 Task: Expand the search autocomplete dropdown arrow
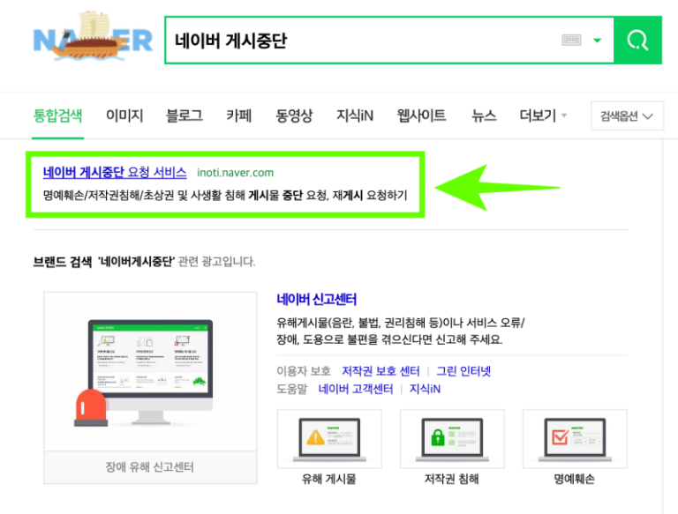(x=597, y=41)
